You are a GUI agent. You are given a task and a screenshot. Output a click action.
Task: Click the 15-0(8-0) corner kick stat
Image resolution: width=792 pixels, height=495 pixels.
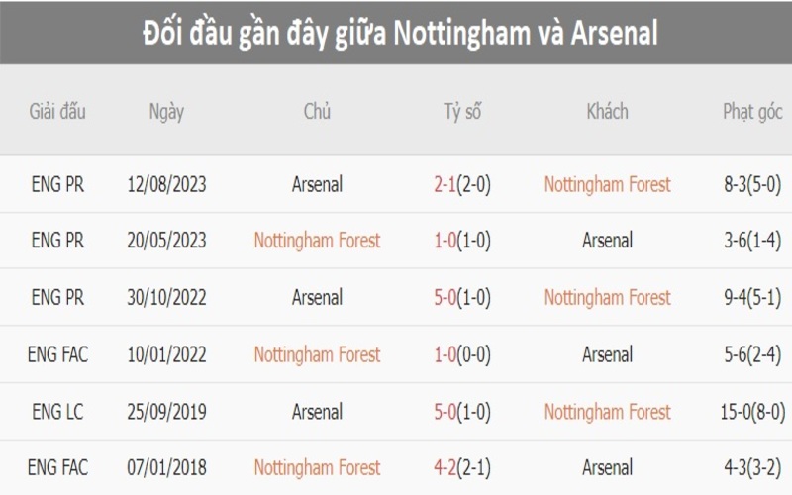pos(752,411)
